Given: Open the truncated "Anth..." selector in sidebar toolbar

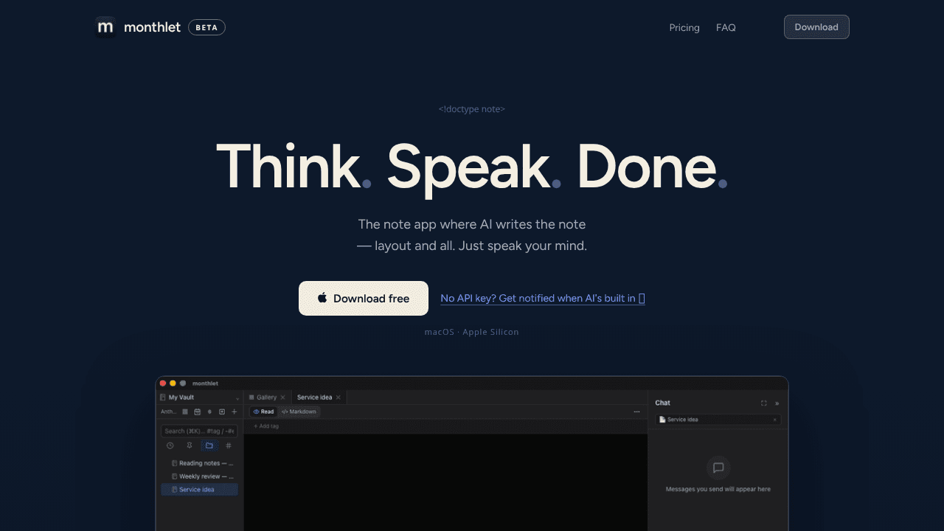Looking at the screenshot, I should point(169,412).
